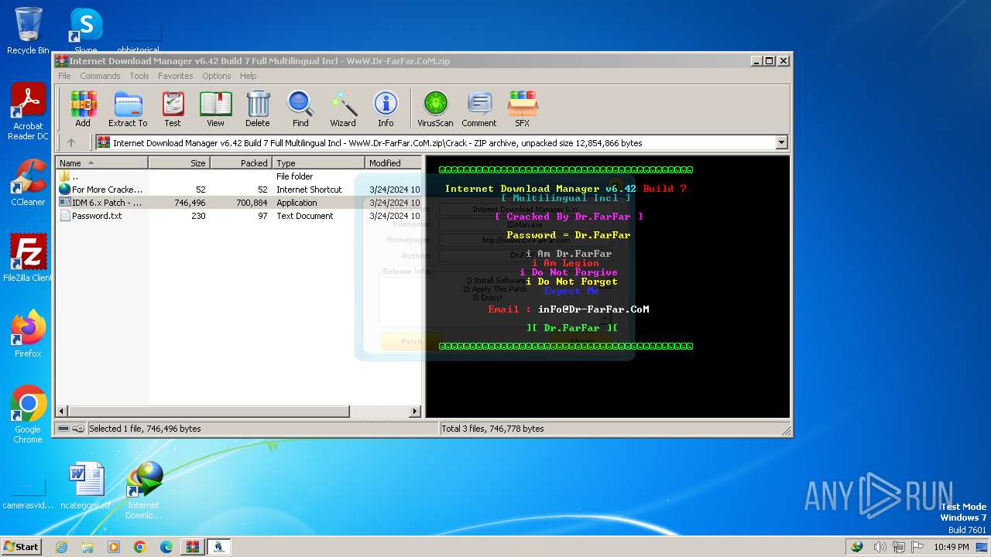
Task: Click the Extract To toolbar icon
Action: 128,109
